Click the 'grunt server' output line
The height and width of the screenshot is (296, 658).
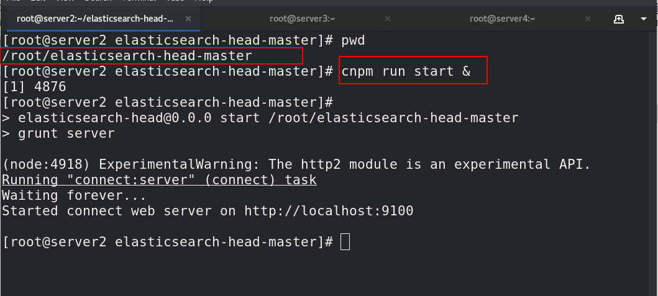pyautogui.click(x=58, y=133)
